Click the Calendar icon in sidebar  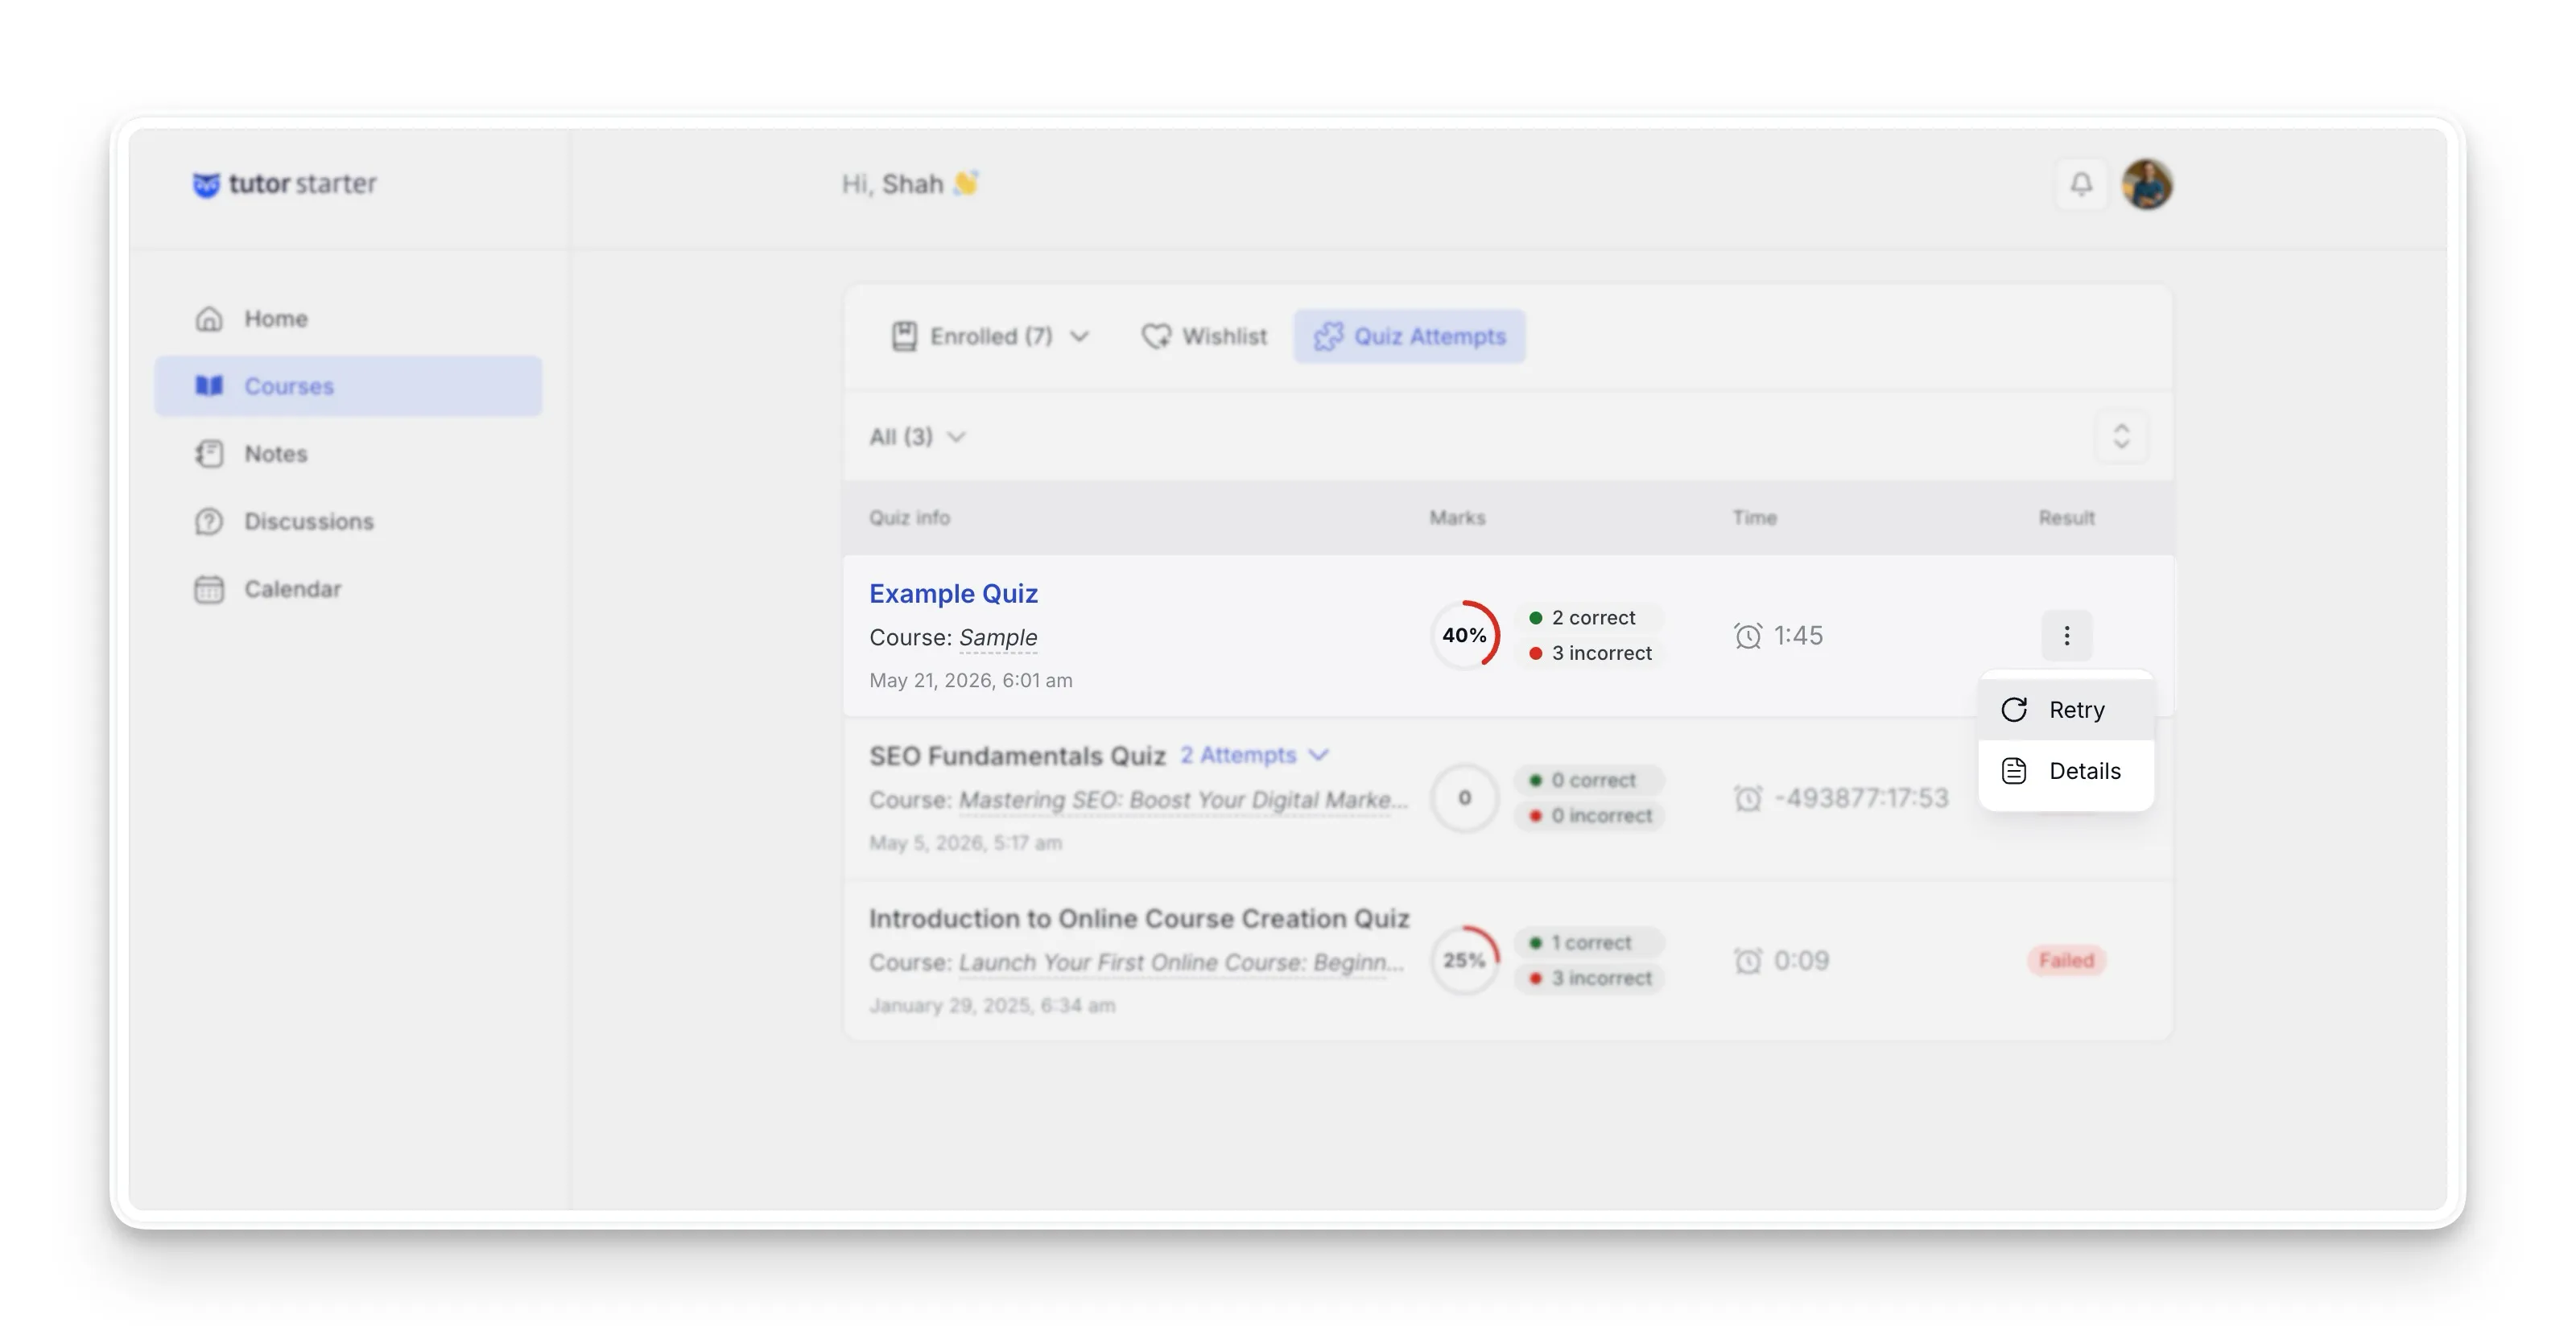(x=209, y=588)
